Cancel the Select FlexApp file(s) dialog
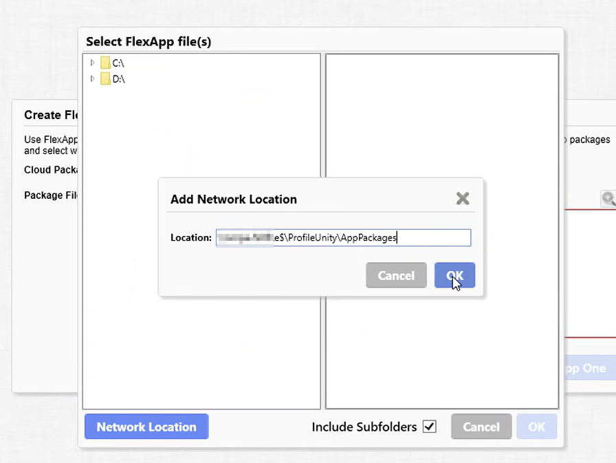The image size is (616, 463). pos(481,427)
